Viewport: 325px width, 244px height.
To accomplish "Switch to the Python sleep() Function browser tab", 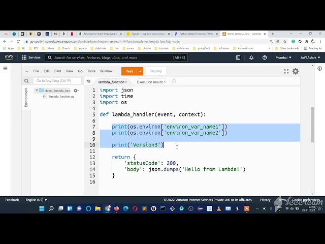I will pos(196,34).
